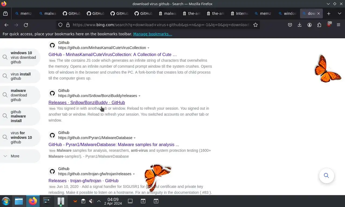Open the 04:09 clock calendar
This screenshot has height=207, width=345.
click(113, 201)
